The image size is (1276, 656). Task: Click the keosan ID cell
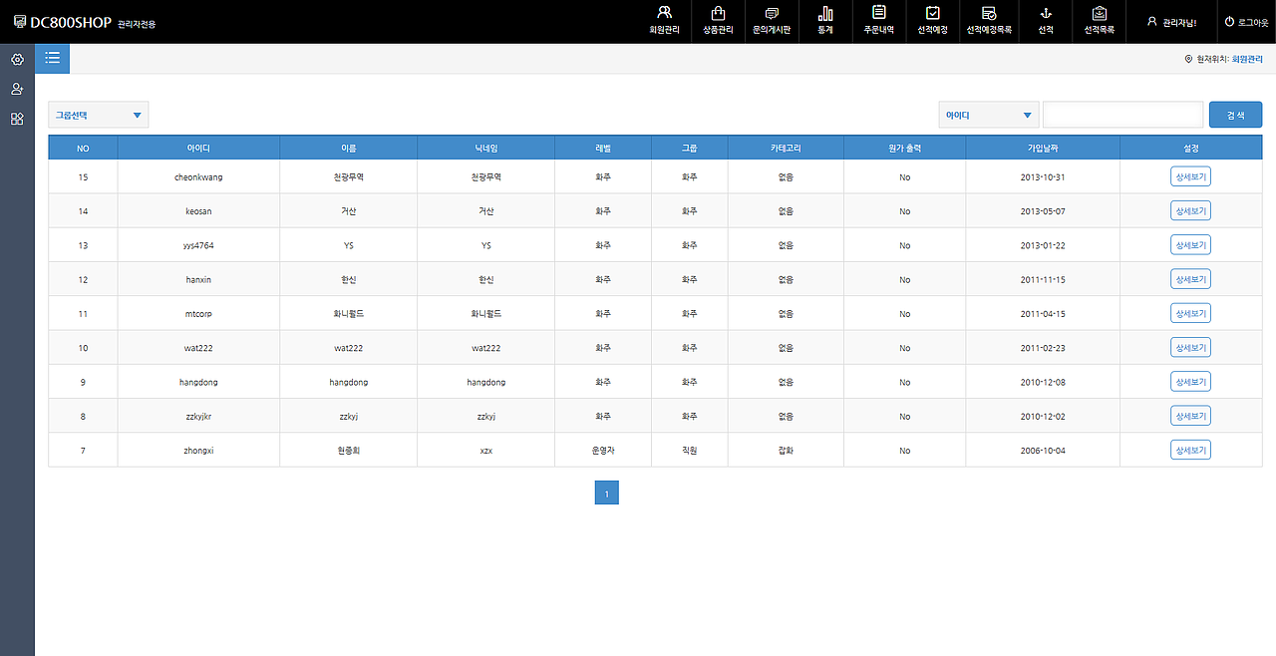pos(198,210)
